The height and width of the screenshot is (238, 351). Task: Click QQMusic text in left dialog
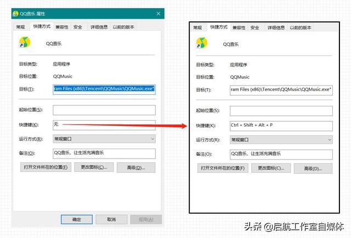point(63,76)
